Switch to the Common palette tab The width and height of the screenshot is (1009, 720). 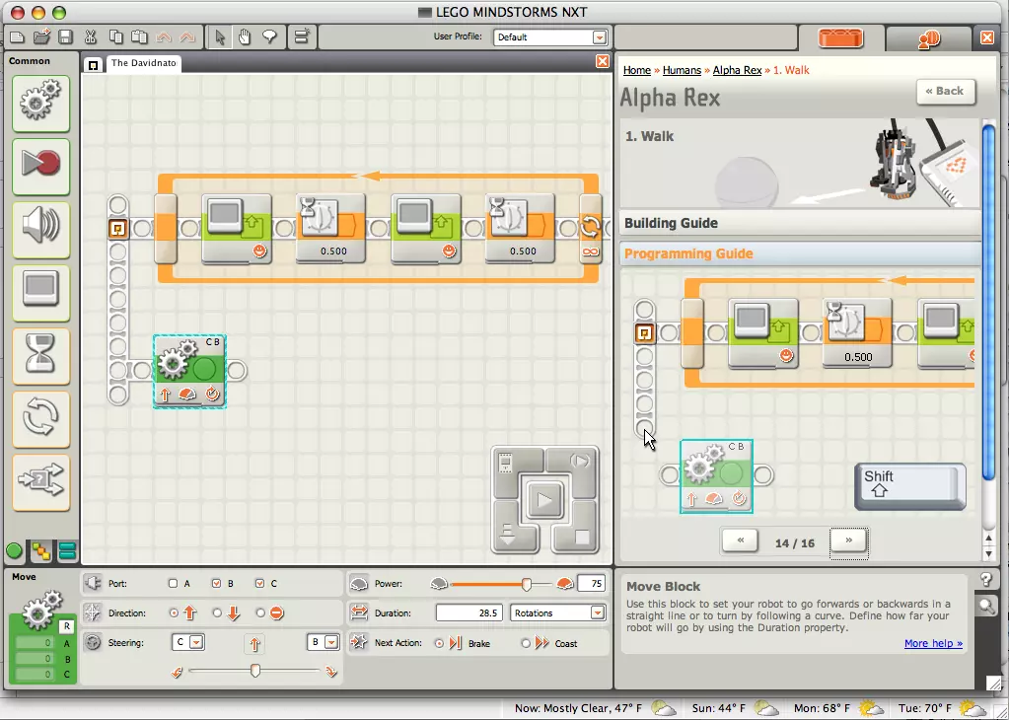(14, 550)
